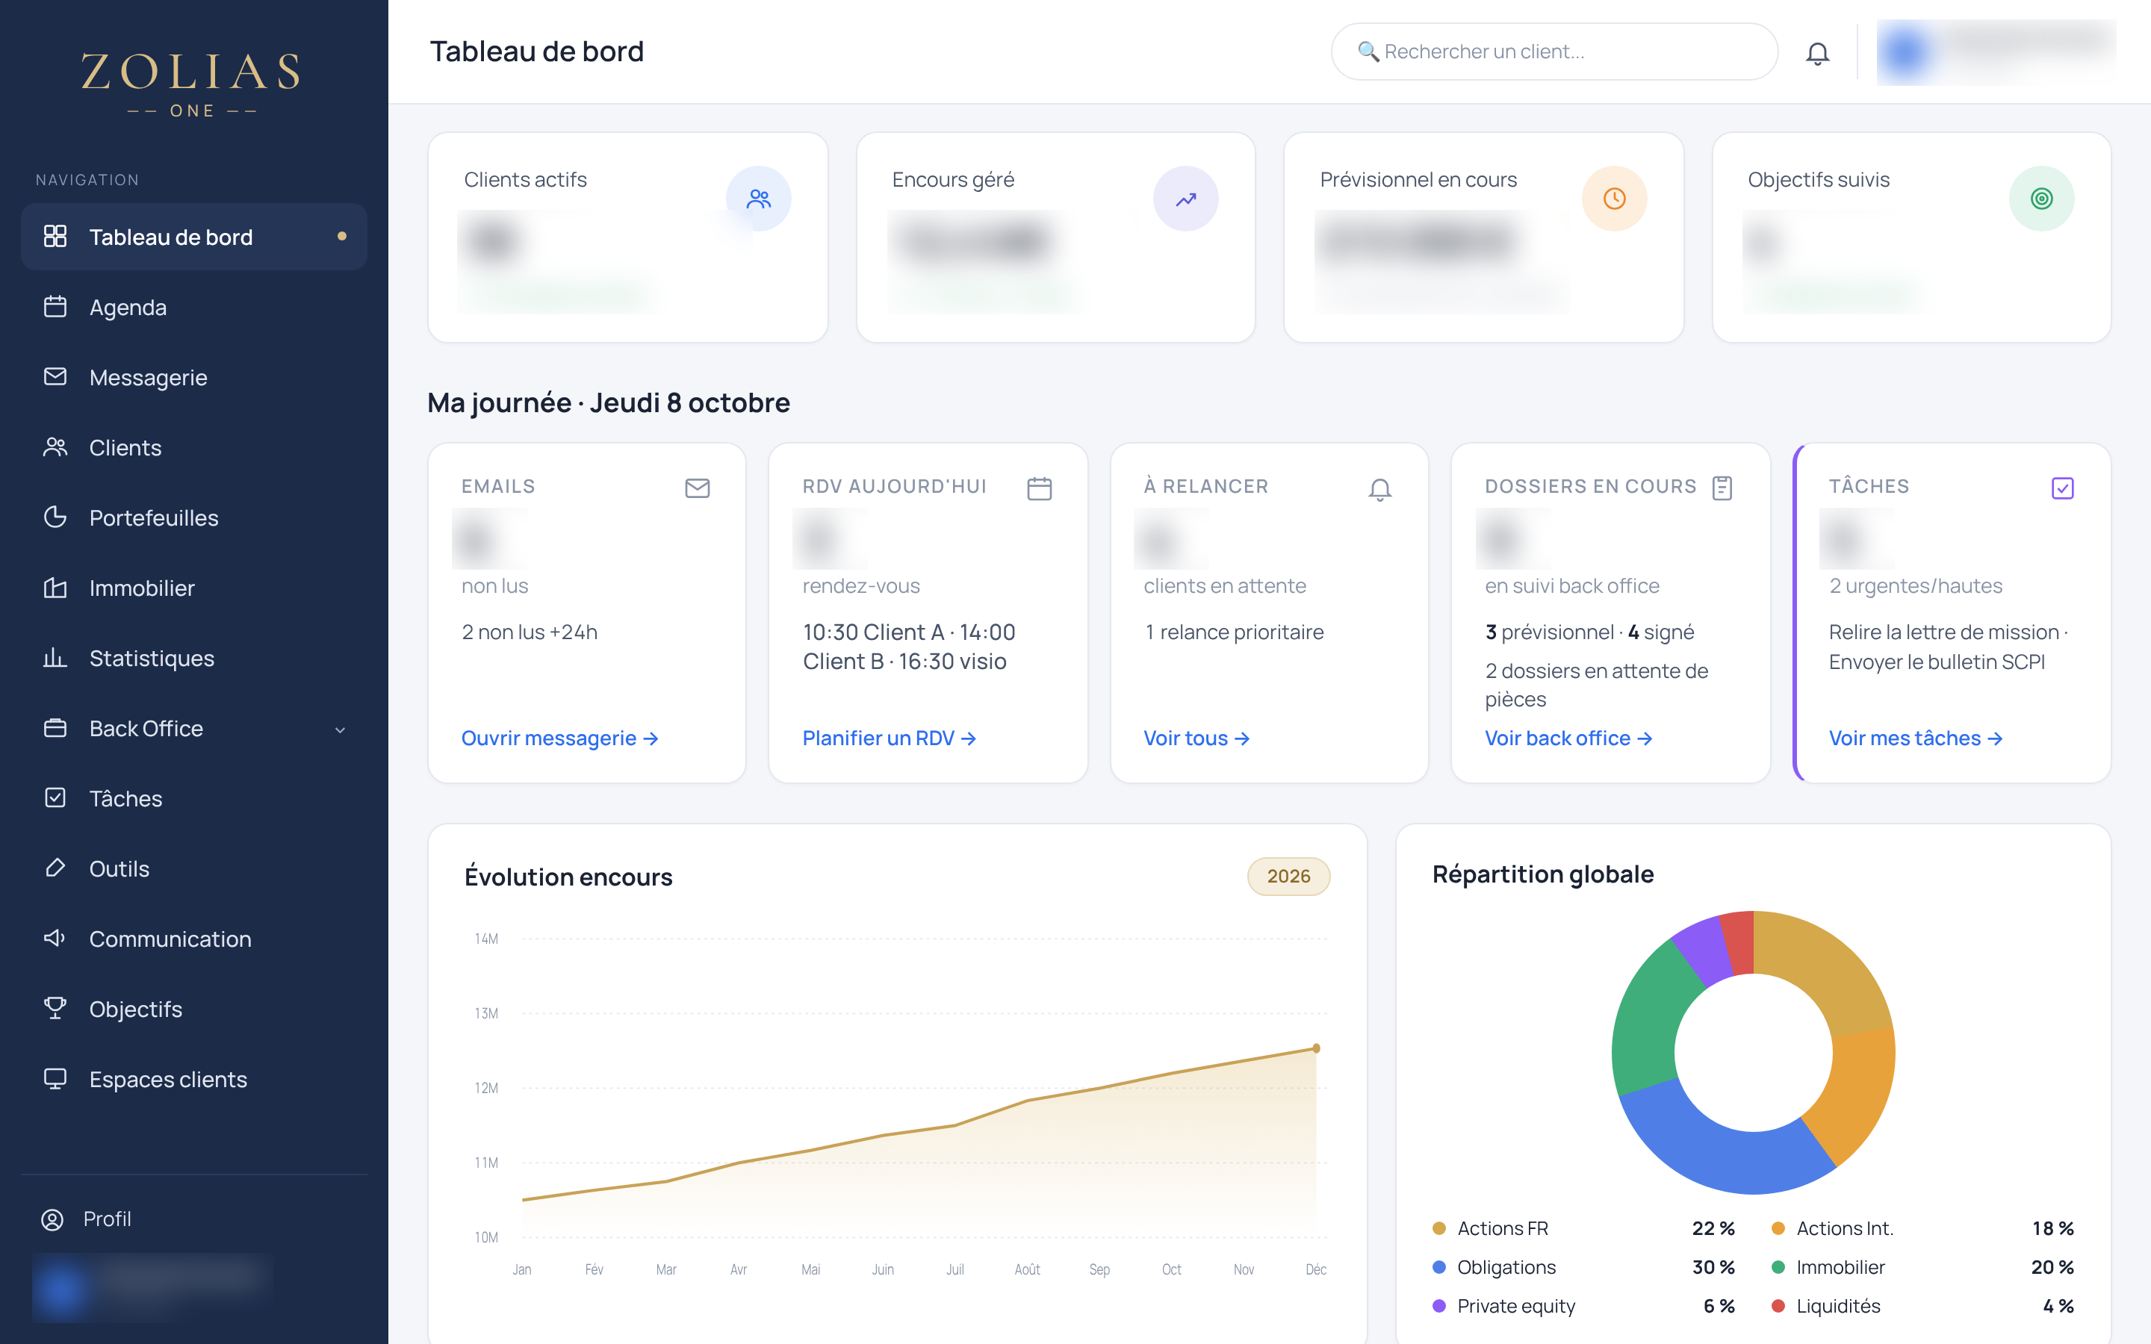Click the document icon on Dossiers en cours card

[x=1722, y=488]
